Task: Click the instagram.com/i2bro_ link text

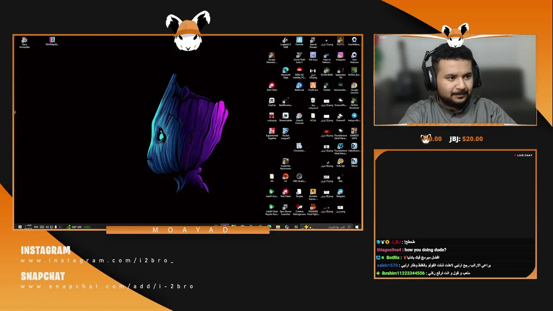Action: (97, 260)
